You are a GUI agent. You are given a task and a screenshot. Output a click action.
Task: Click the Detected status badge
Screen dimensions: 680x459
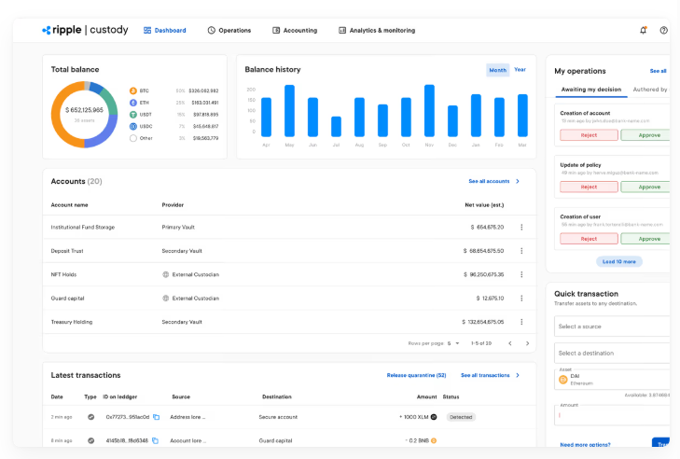461,417
